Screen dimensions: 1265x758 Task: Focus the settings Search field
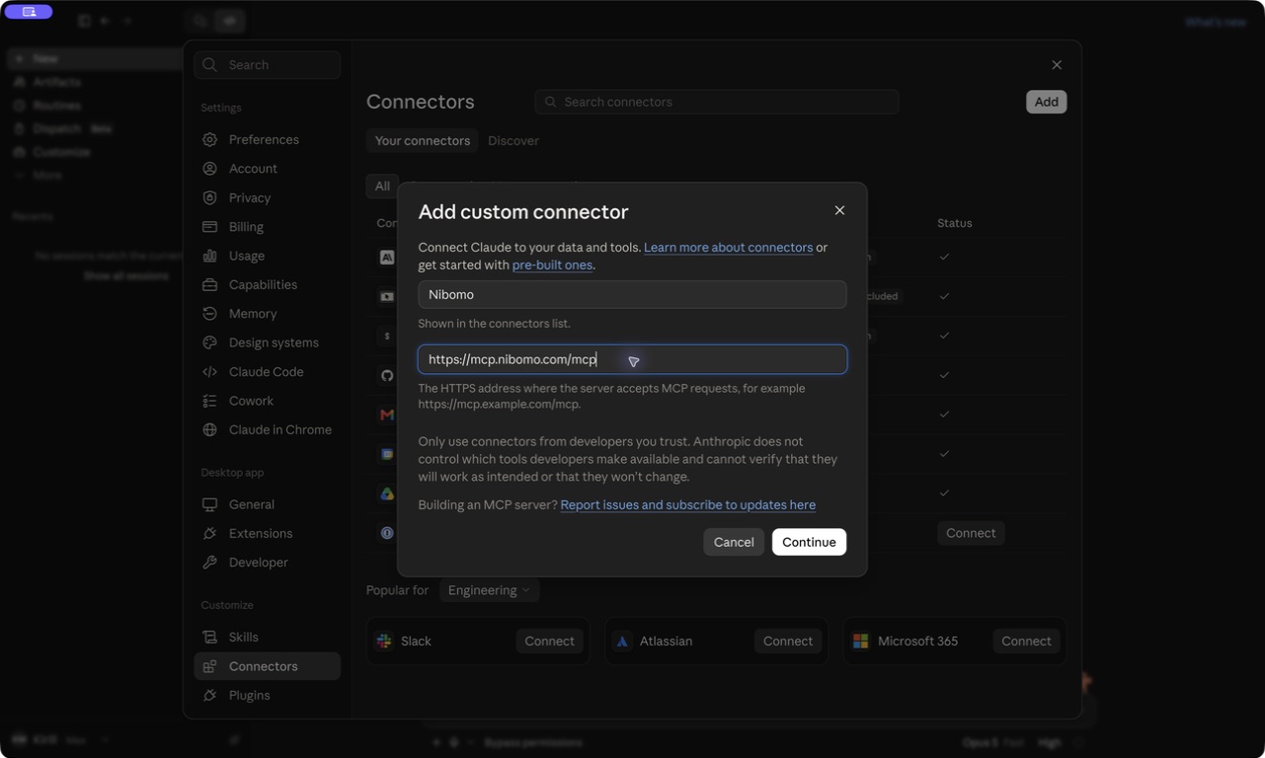pyautogui.click(x=268, y=65)
